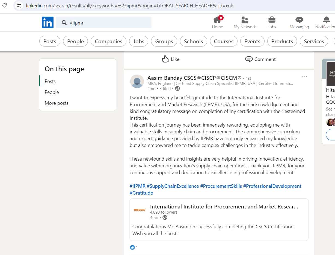Jump to People section in sidebar
This screenshot has width=335, height=255.
[52, 92]
